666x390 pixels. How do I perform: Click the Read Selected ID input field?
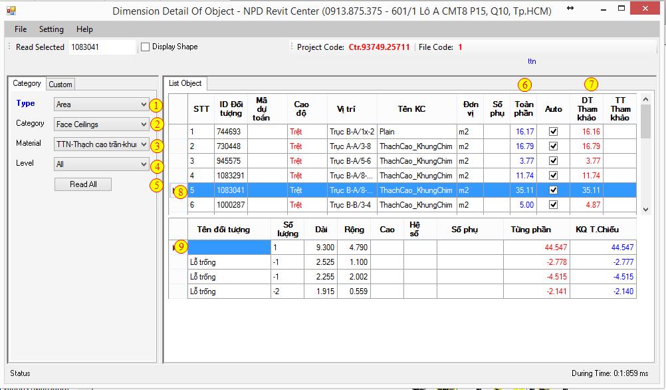point(102,47)
